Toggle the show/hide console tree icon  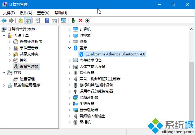(28, 20)
